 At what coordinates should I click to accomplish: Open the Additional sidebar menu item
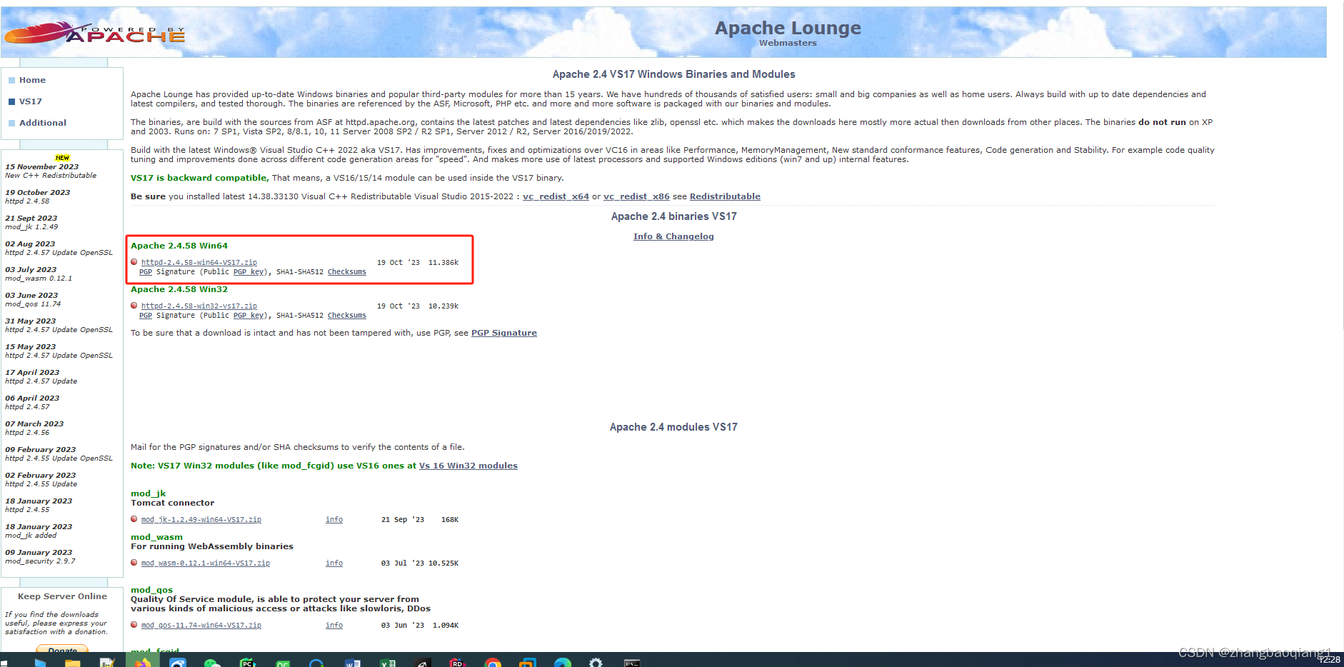(x=43, y=123)
